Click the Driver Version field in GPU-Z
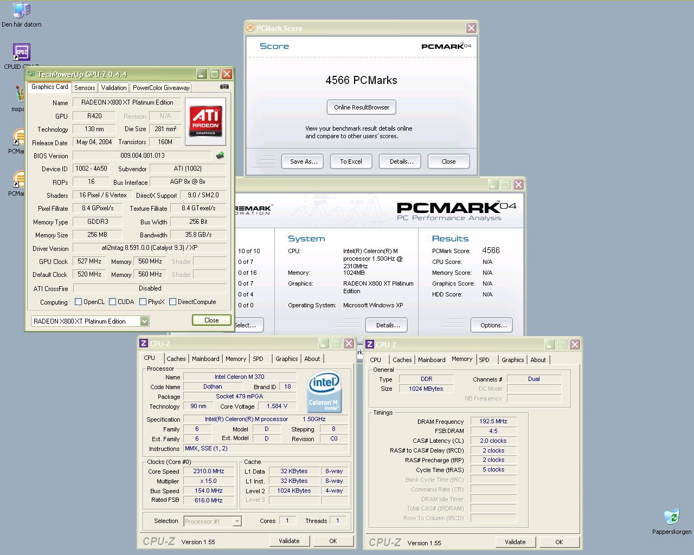 pos(150,248)
